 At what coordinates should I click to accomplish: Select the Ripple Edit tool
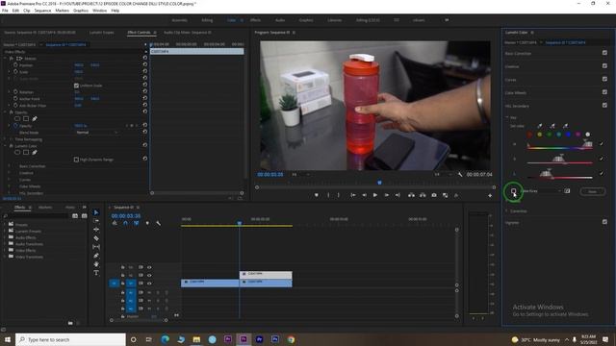96,230
